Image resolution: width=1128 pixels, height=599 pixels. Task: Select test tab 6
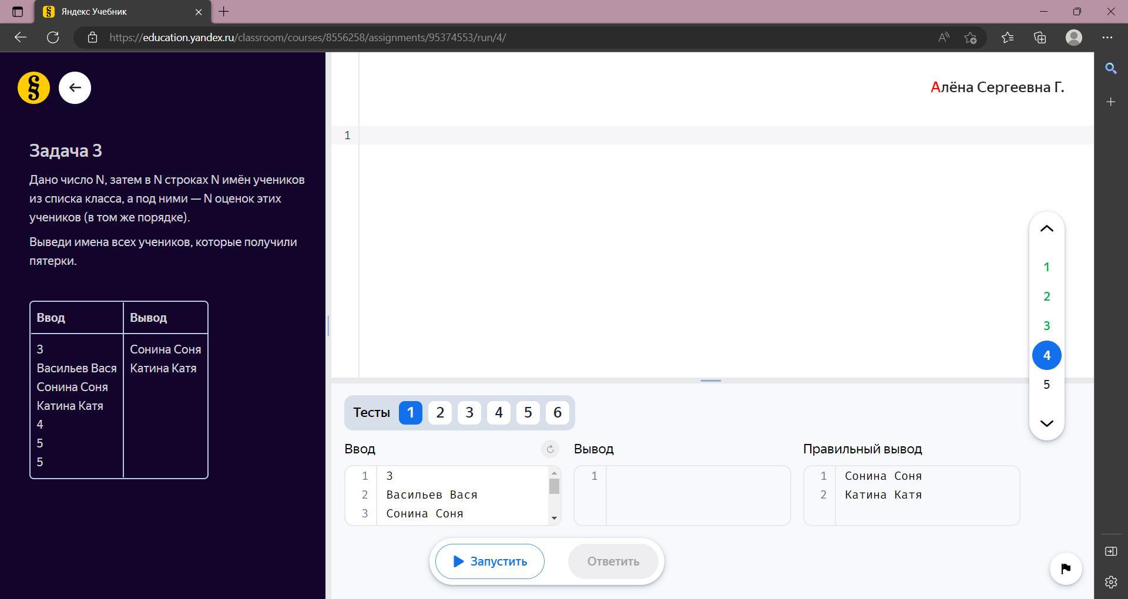(558, 413)
